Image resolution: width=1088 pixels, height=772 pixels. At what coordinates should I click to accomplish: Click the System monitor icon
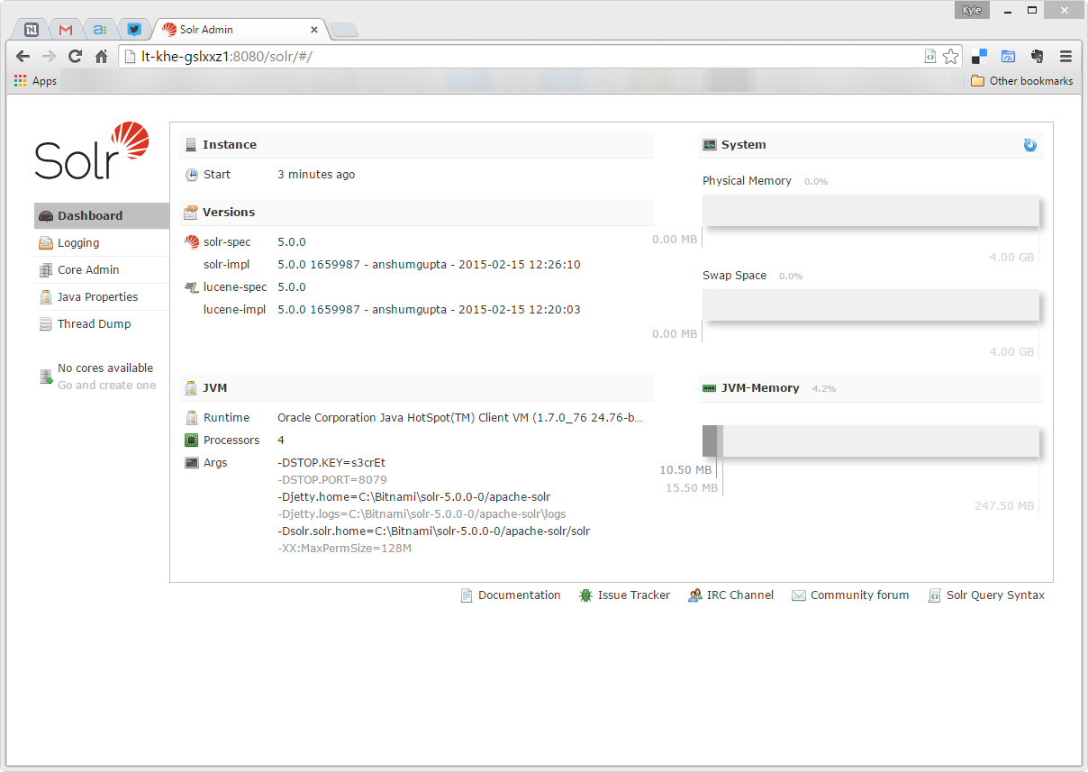710,145
